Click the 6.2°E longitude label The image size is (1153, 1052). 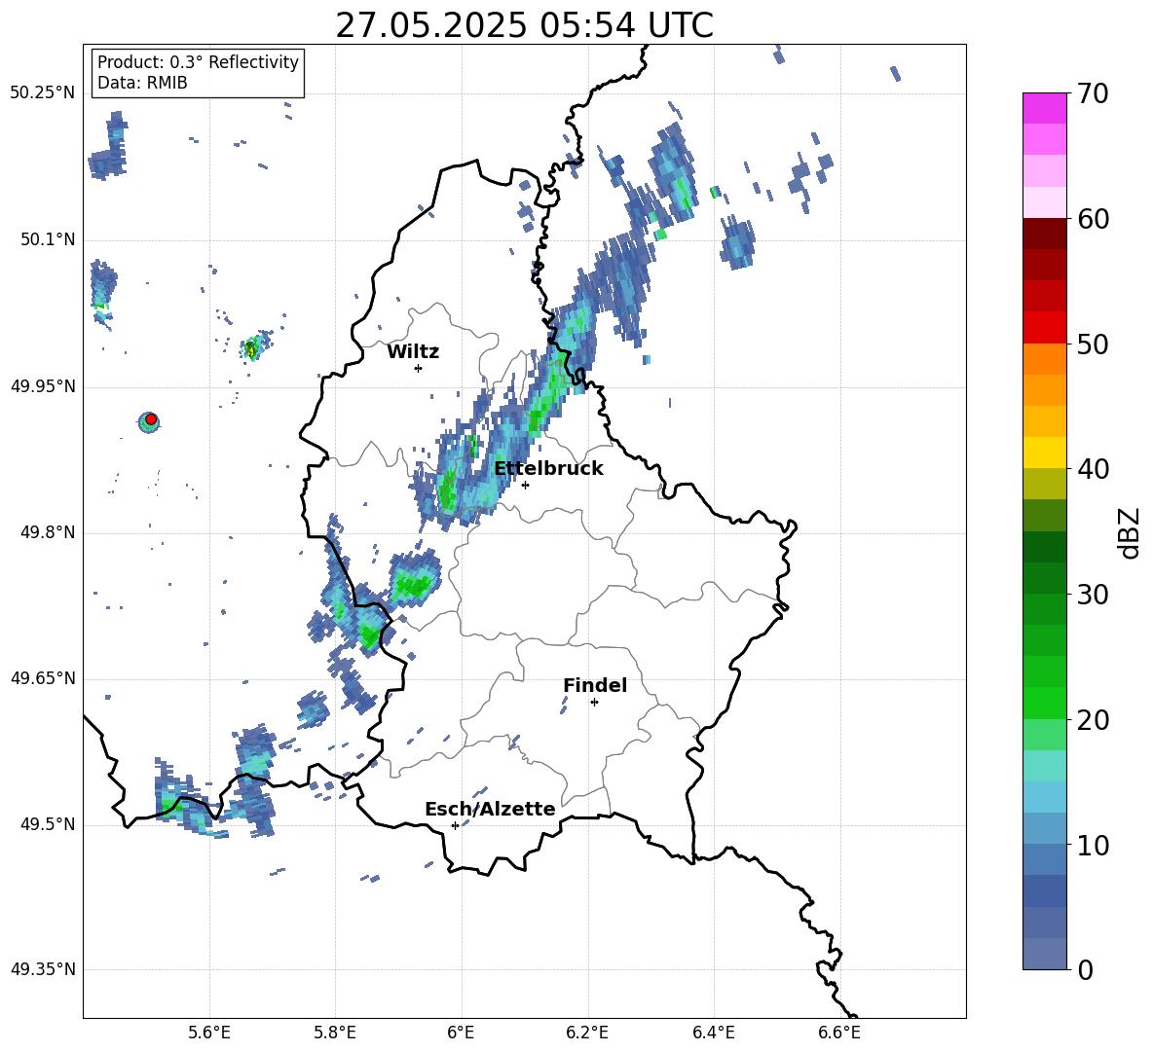(x=587, y=1033)
